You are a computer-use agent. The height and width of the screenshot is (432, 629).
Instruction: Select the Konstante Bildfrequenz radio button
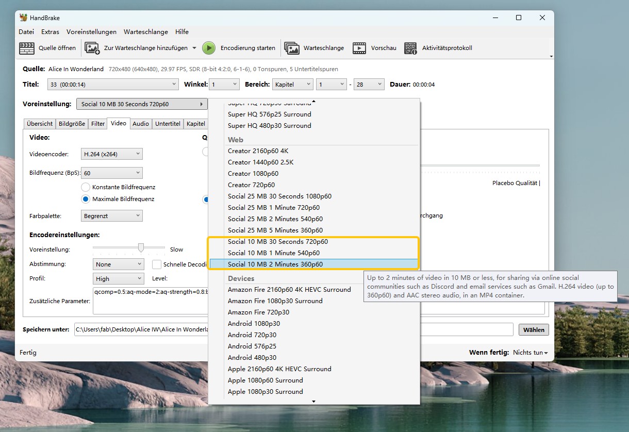pyautogui.click(x=86, y=187)
